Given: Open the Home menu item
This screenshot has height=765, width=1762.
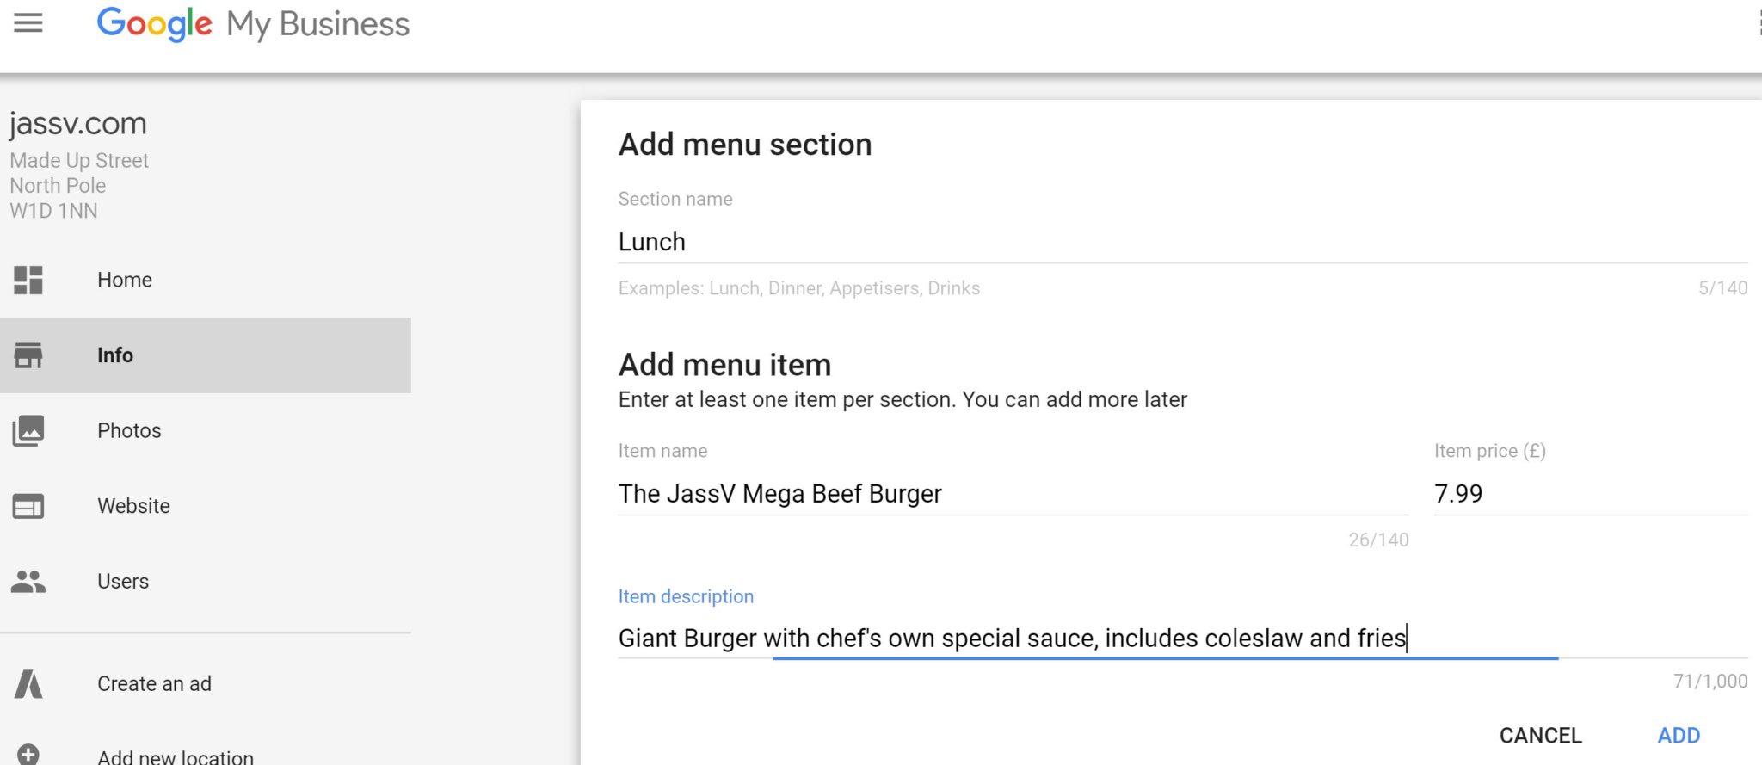Looking at the screenshot, I should click(125, 280).
